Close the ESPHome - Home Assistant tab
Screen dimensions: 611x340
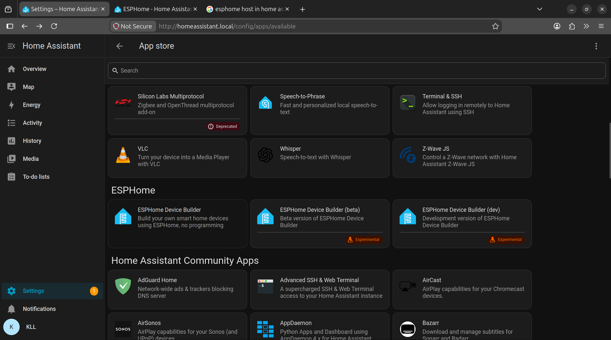point(195,9)
